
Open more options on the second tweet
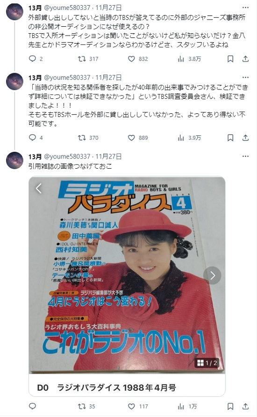click(x=246, y=77)
